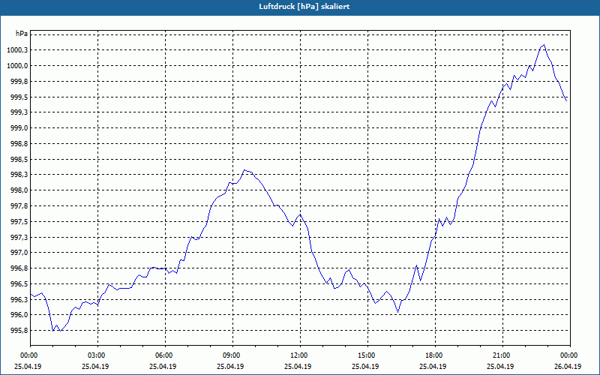Pick the 998,0 pressure value label
The height and width of the screenshot is (375, 600).
tap(20, 190)
